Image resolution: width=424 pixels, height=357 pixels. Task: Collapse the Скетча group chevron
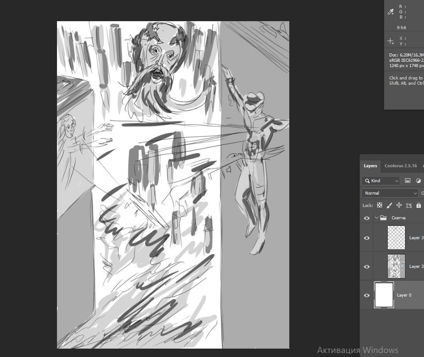(377, 218)
